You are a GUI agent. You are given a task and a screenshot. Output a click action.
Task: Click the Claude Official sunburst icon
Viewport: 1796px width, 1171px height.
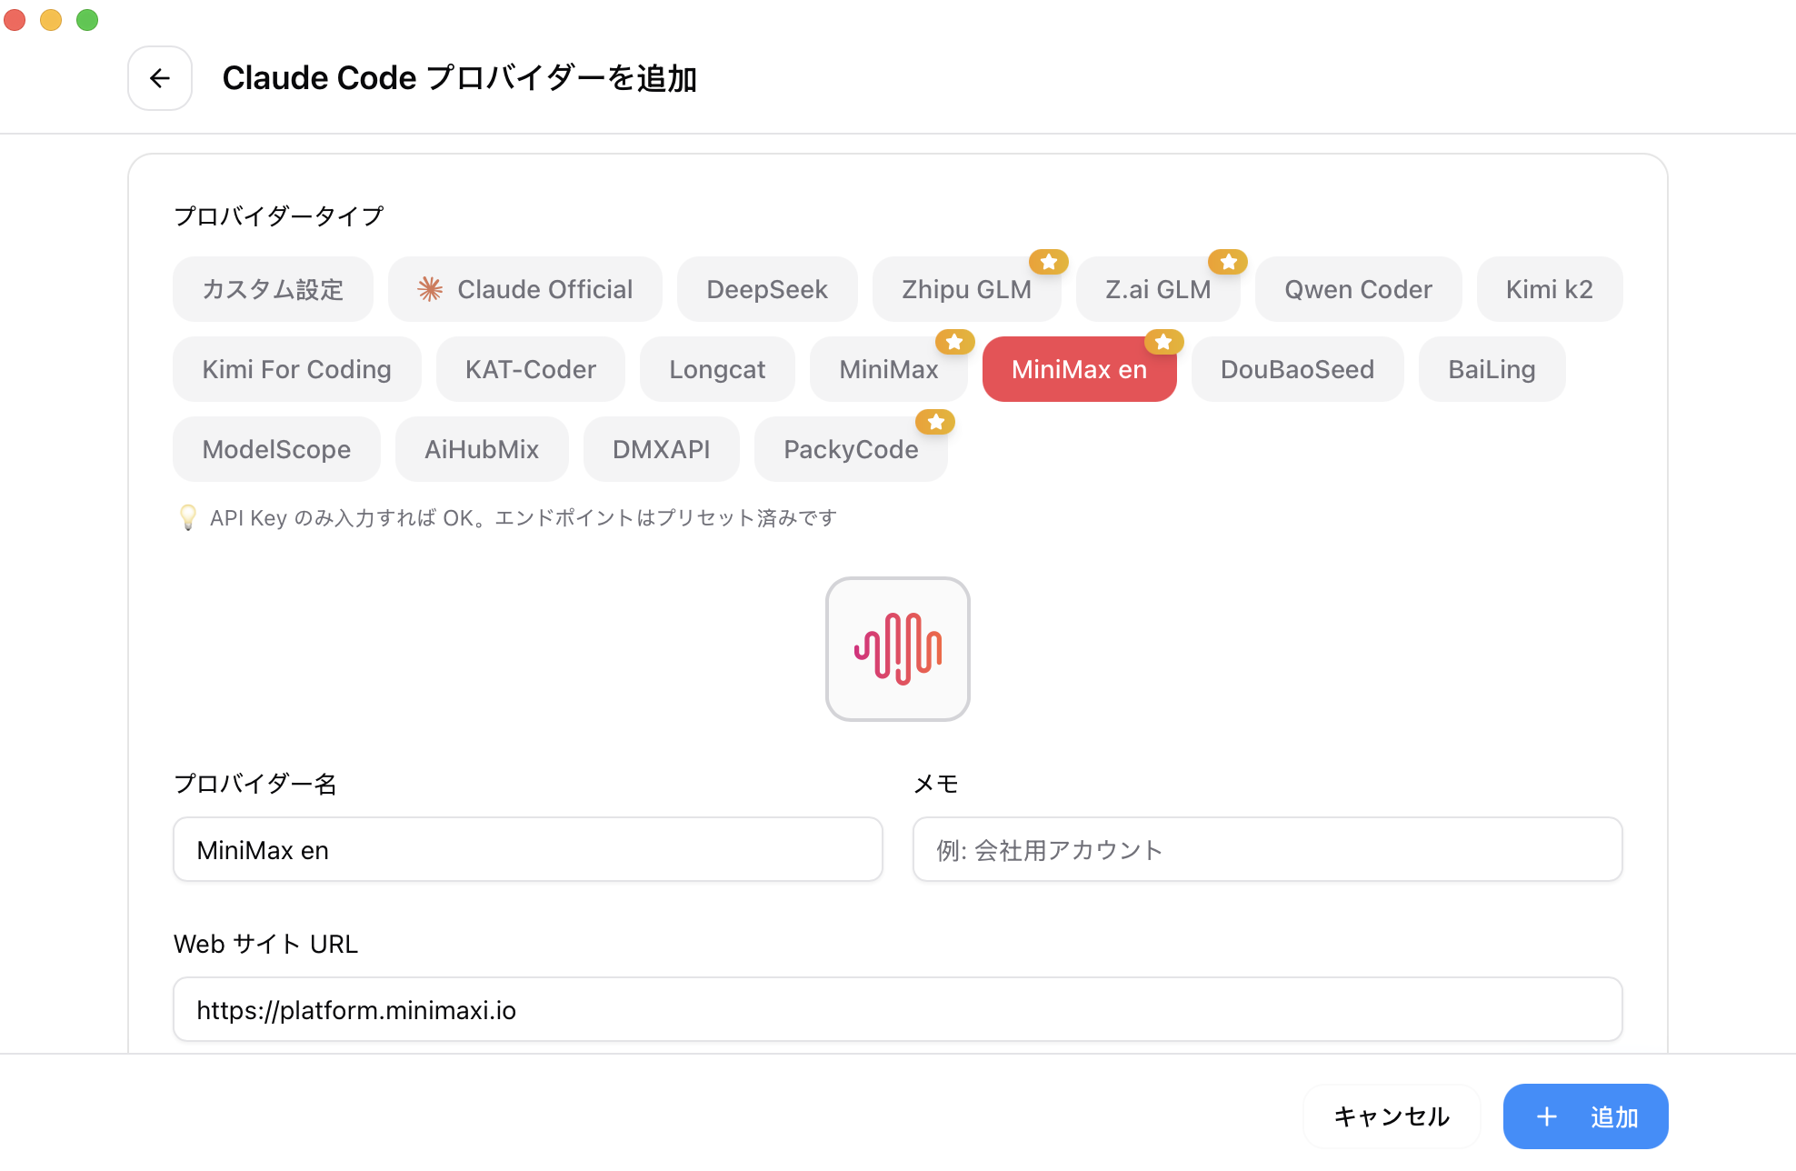point(430,289)
